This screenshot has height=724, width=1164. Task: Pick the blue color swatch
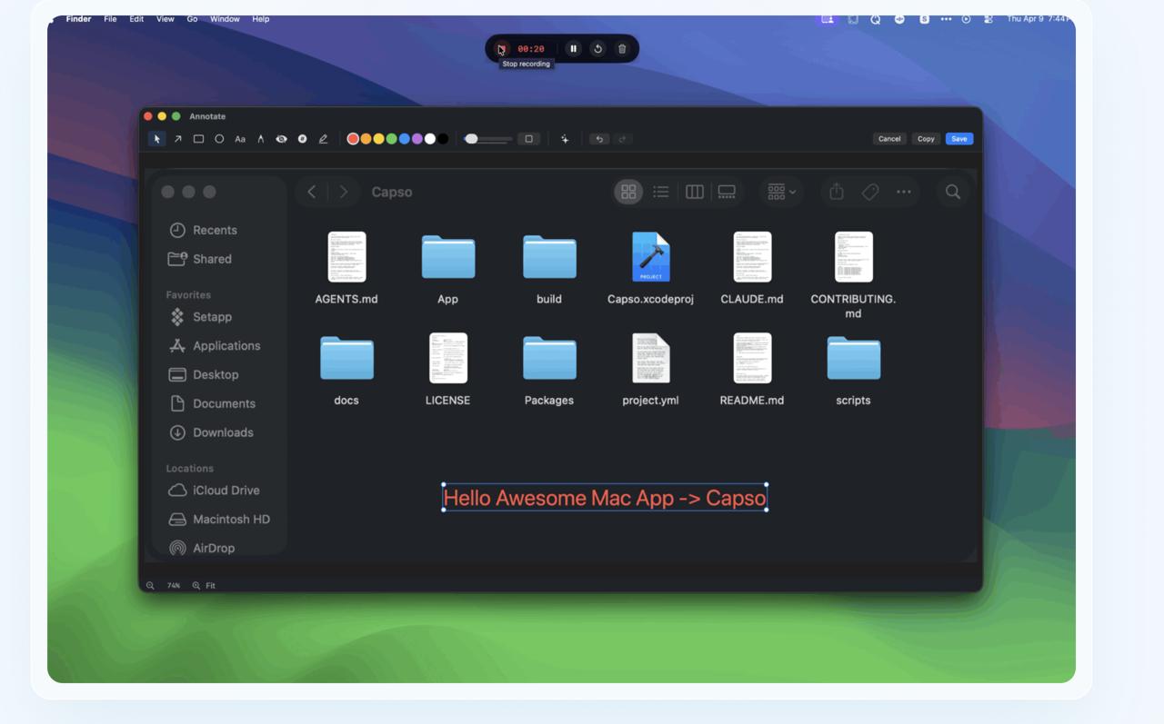click(x=405, y=139)
